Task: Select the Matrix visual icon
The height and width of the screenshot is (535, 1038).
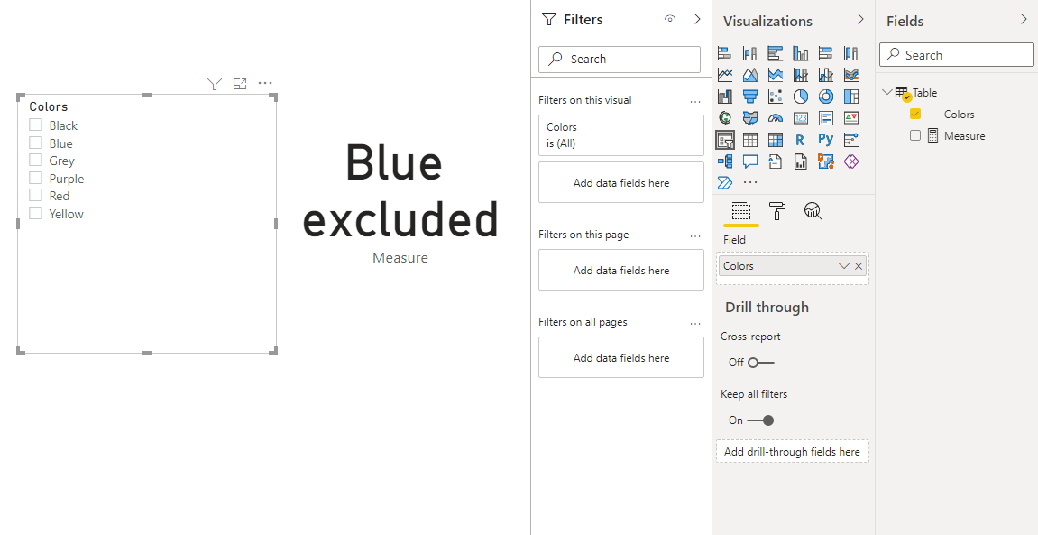Action: click(x=776, y=140)
